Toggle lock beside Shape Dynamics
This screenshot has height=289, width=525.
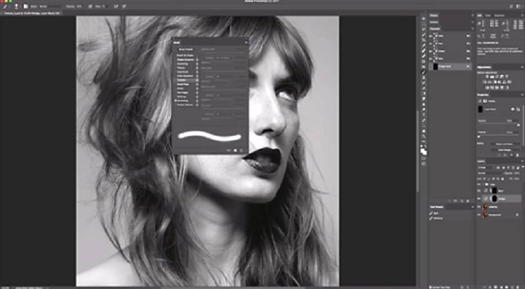(x=197, y=59)
